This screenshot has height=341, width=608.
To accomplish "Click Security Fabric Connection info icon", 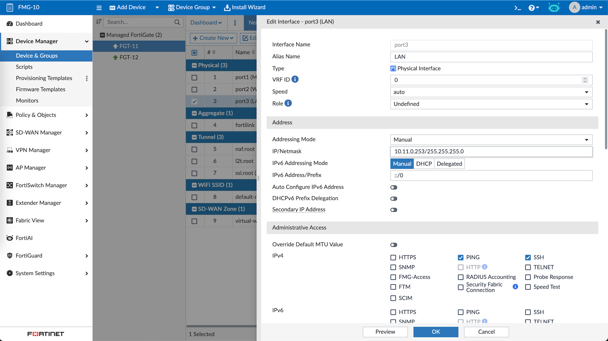I will click(515, 287).
